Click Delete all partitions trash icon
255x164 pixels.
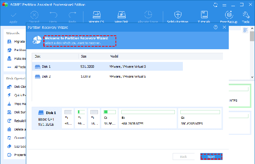click(x=9, y=129)
